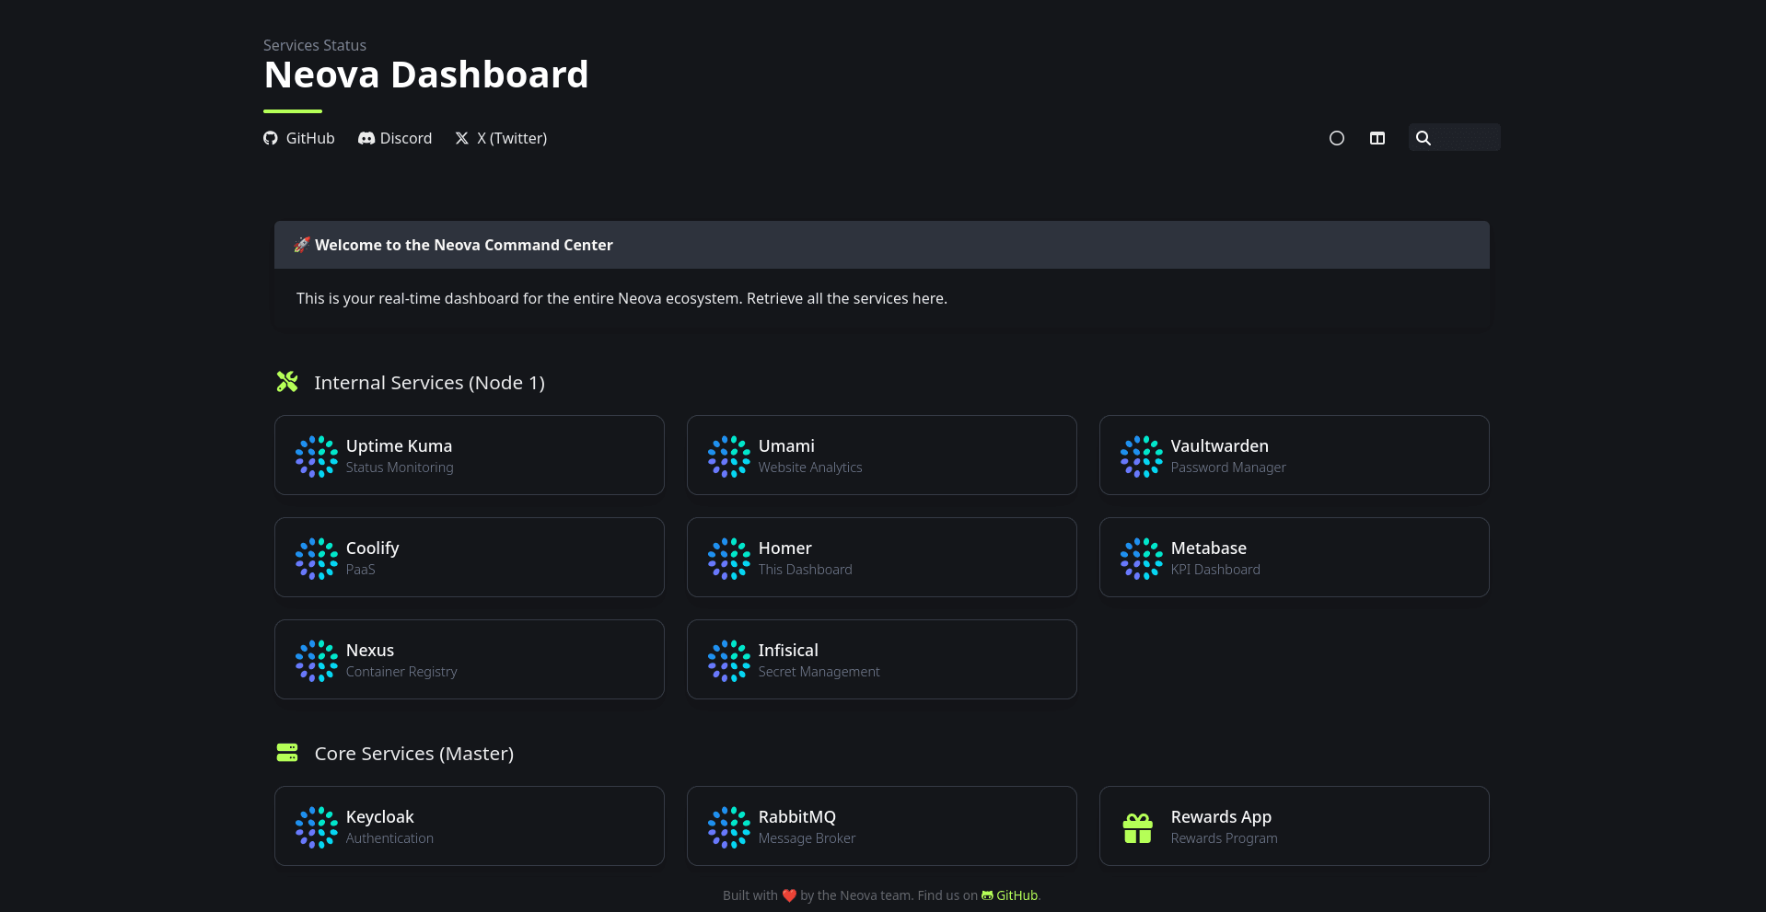
Task: Click the Uptime Kuma service icon
Action: (316, 456)
